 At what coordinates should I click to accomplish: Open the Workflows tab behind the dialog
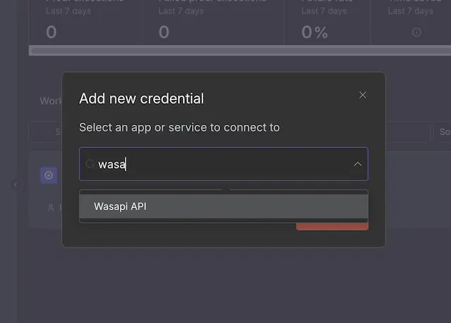[51, 101]
